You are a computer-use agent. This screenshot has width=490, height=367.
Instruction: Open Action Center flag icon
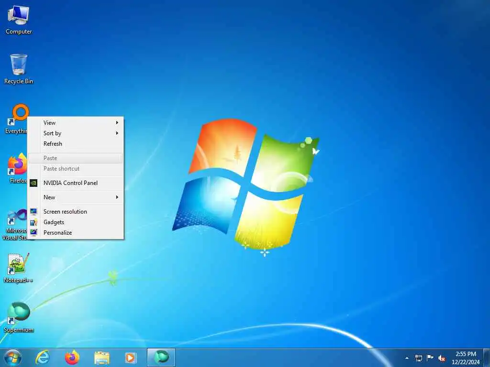[x=430, y=358]
